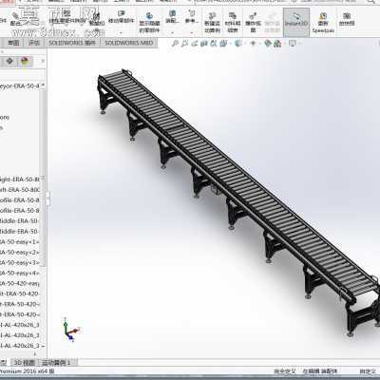Click '在编辑 装配体' status bar text
This screenshot has height=380, width=380.
tap(320, 370)
